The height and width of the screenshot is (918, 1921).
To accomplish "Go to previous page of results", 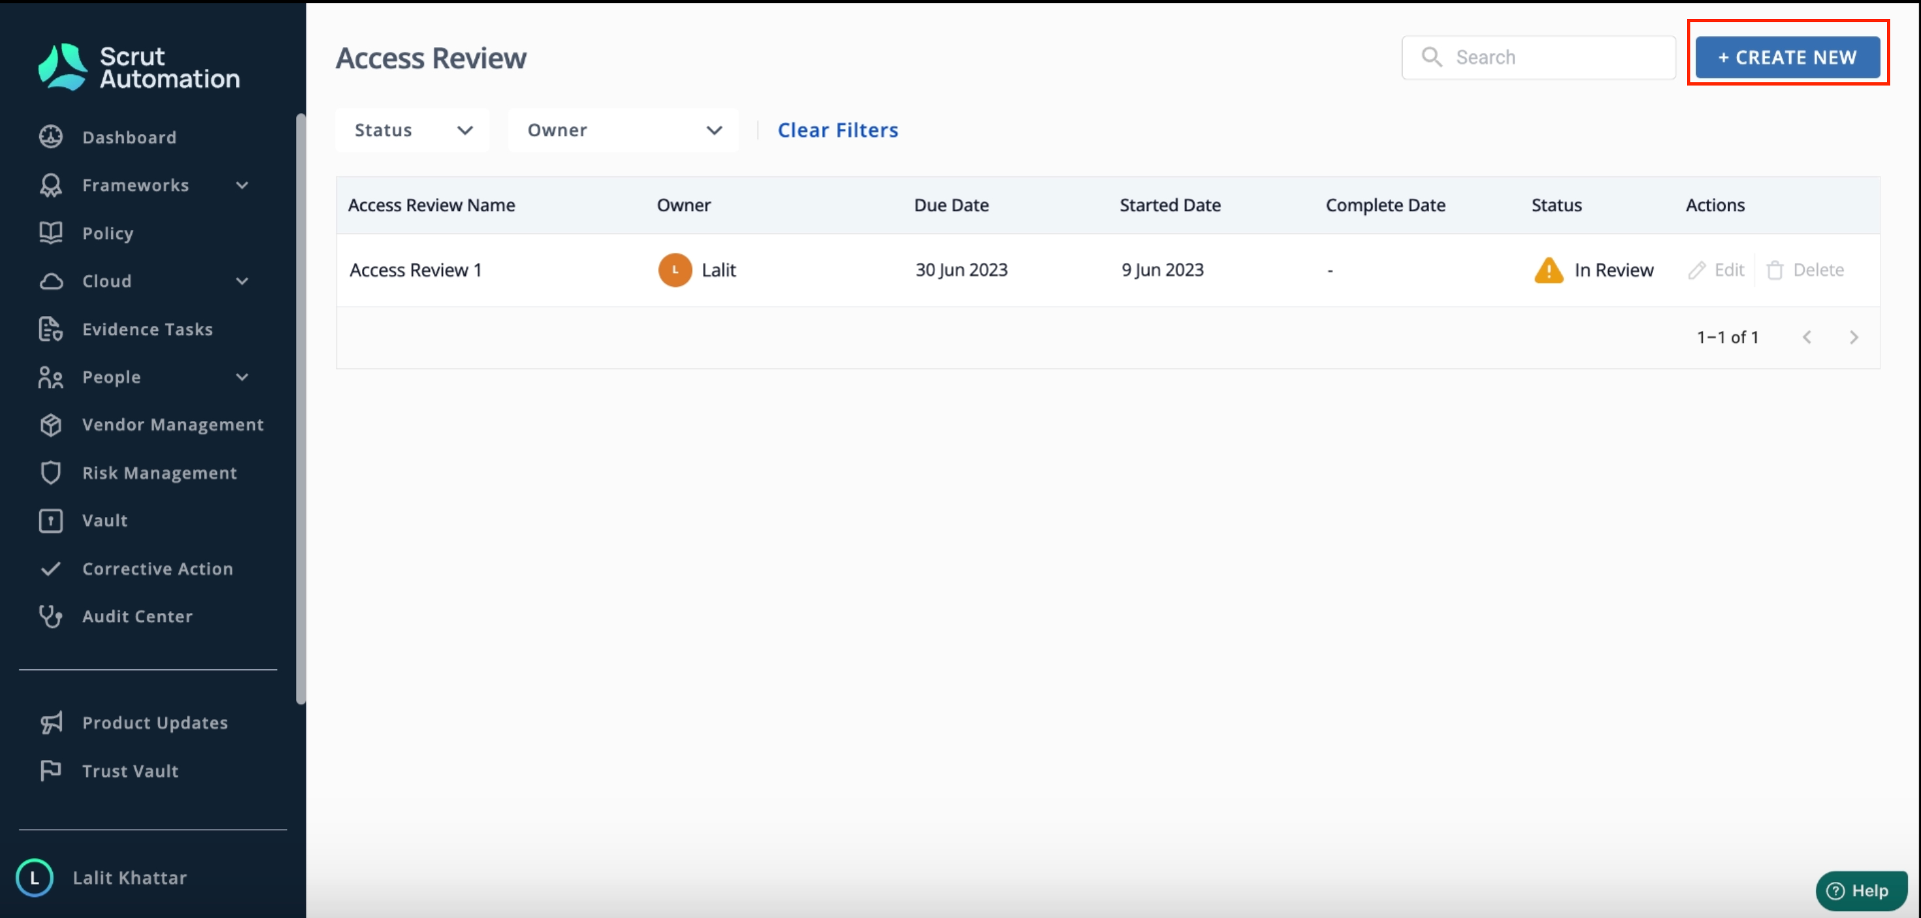I will coord(1806,338).
